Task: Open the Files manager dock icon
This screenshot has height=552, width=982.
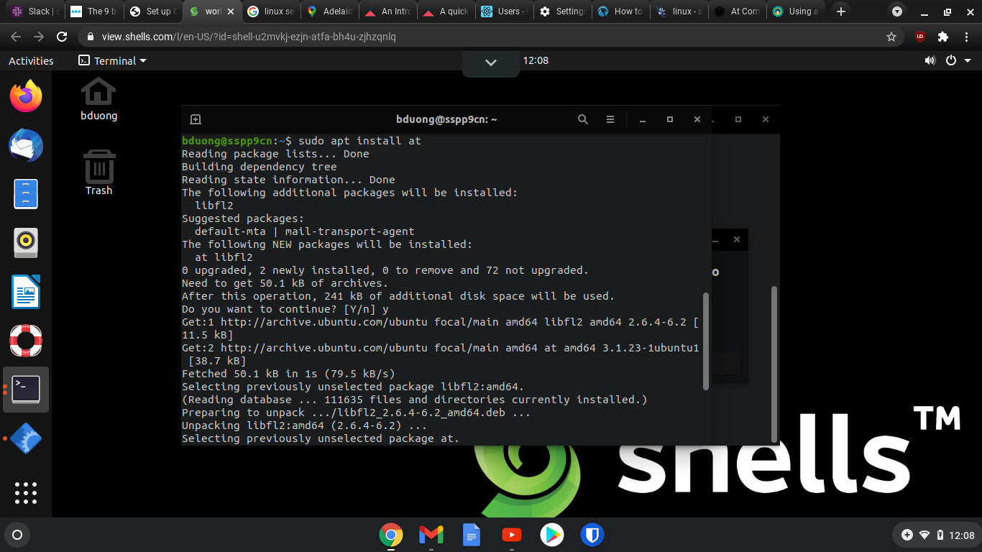Action: point(26,194)
